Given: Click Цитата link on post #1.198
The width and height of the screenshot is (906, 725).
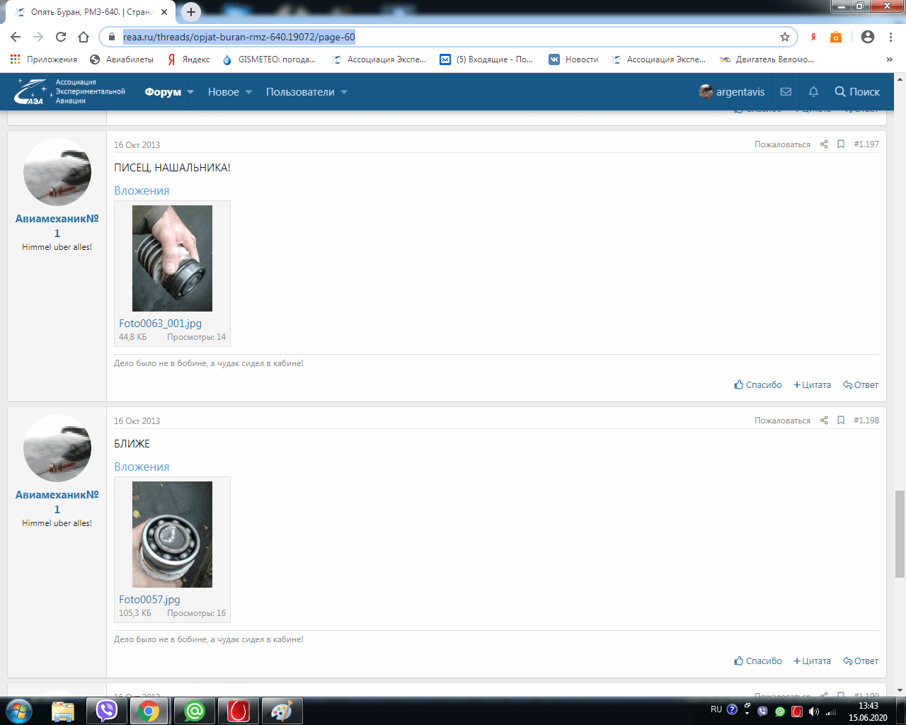Looking at the screenshot, I should [812, 661].
